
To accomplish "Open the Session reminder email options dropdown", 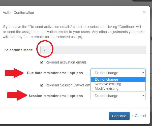I will point(118,96).
